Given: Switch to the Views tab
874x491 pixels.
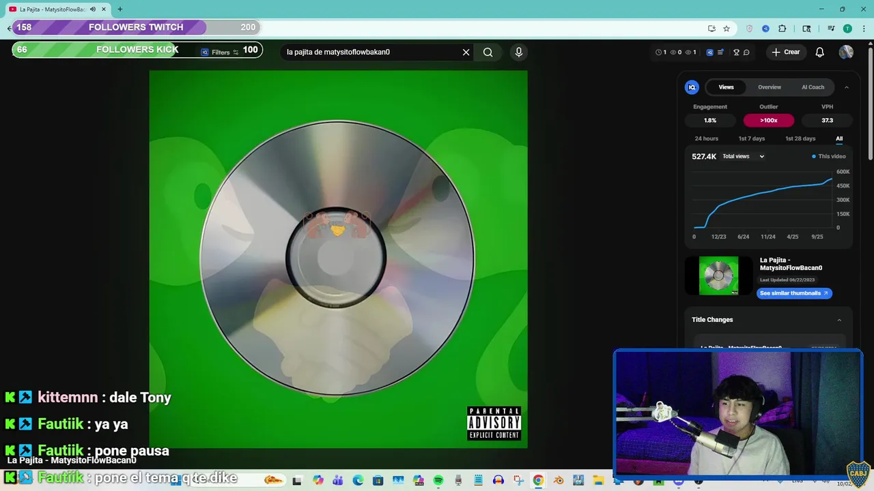Looking at the screenshot, I should [x=726, y=87].
